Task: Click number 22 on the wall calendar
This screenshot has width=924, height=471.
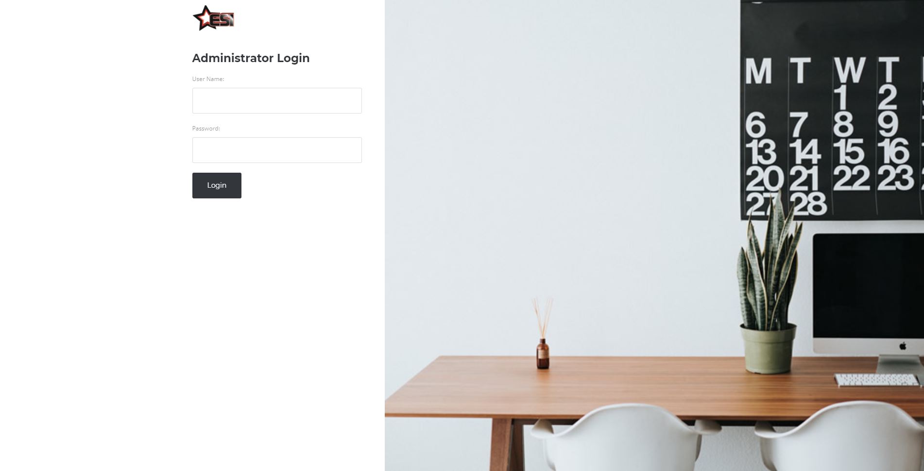Action: click(851, 178)
